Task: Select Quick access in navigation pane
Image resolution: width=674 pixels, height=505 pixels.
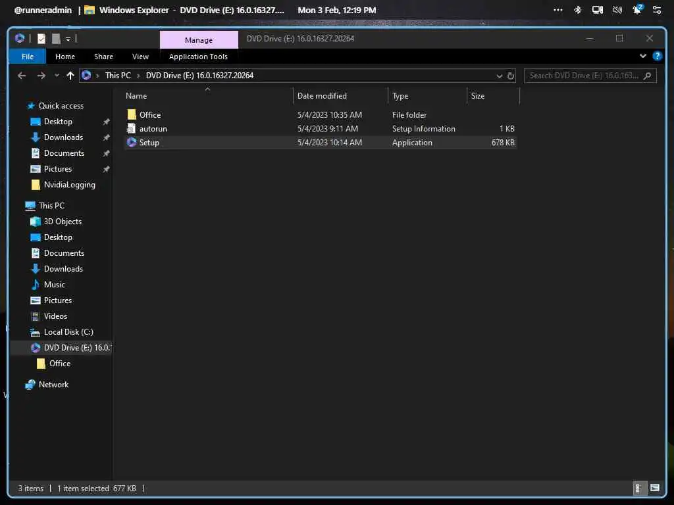Action: tap(61, 106)
